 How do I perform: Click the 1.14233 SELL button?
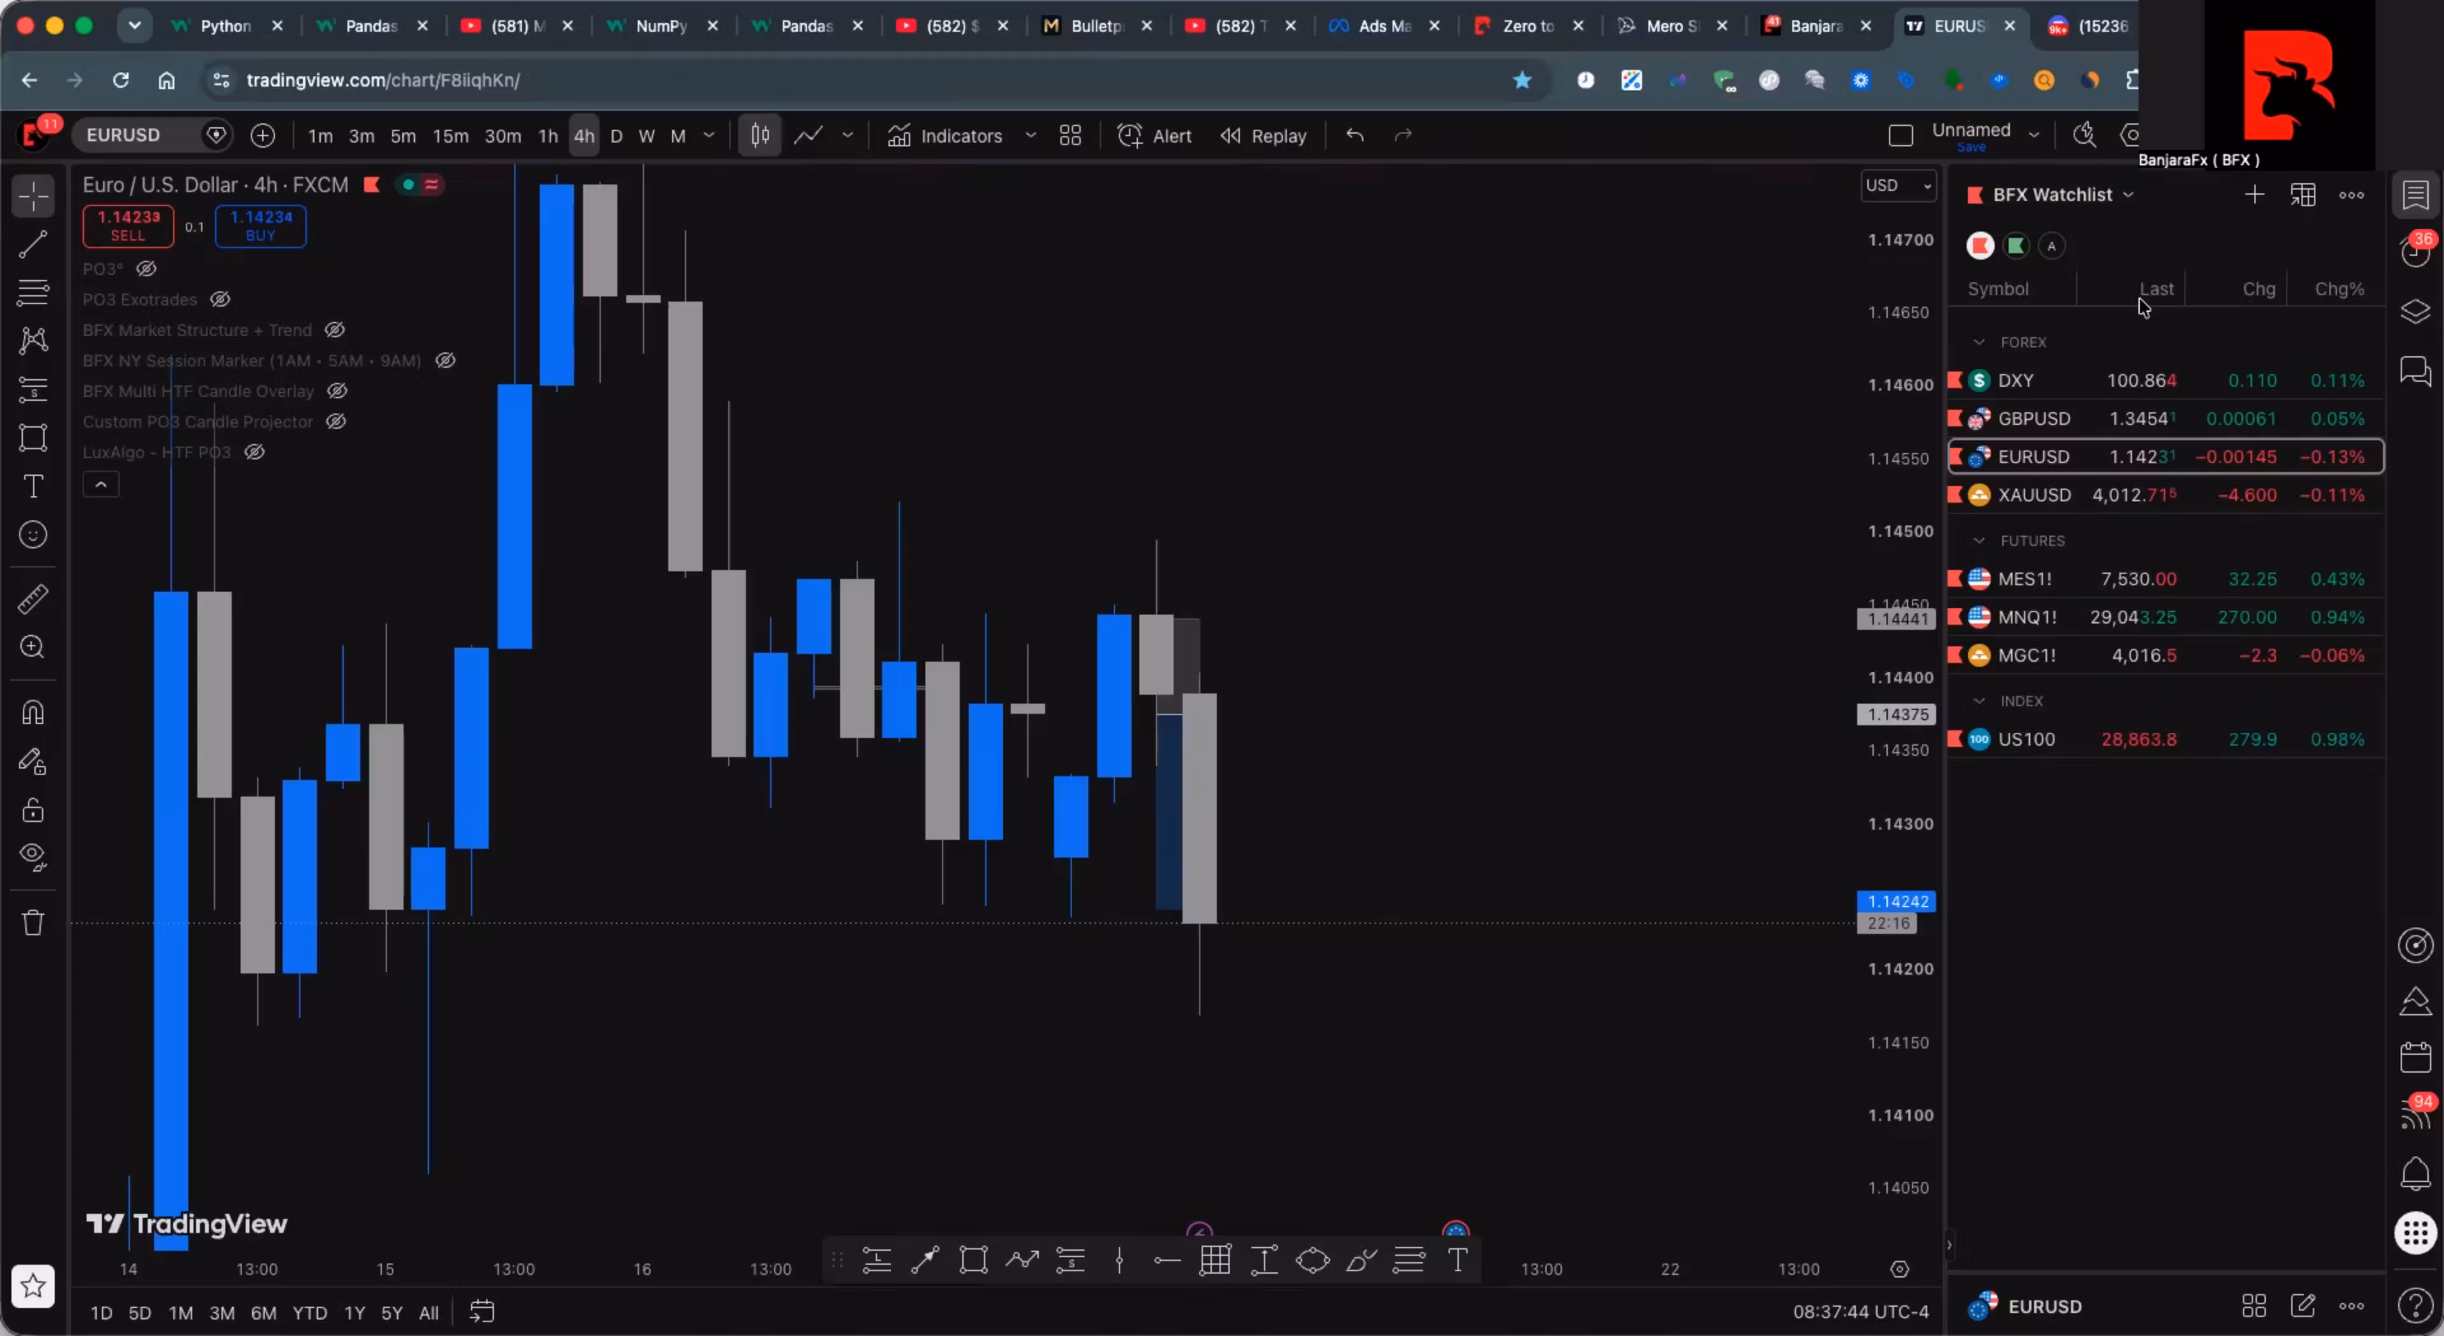(128, 226)
